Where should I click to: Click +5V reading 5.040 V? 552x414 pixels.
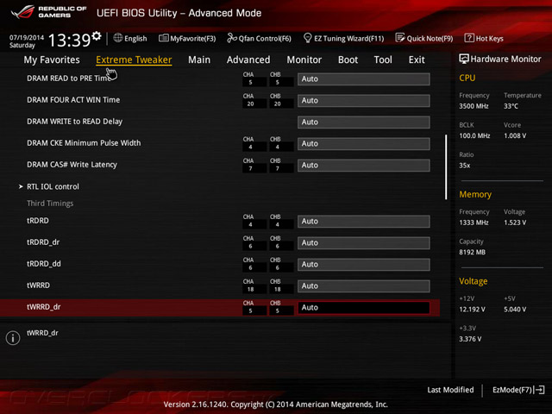(x=515, y=309)
